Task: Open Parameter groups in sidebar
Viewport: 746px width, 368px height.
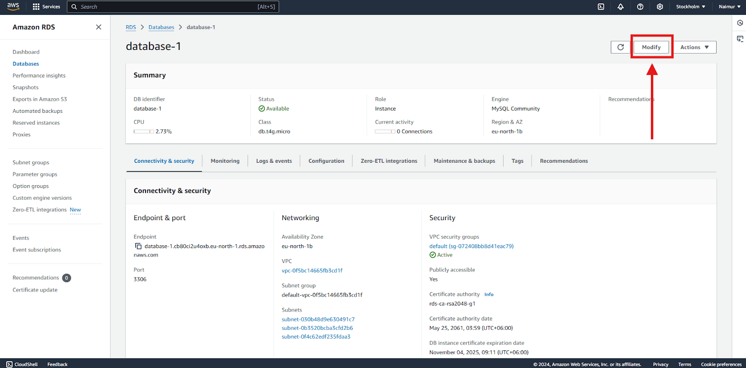Action: pos(35,174)
